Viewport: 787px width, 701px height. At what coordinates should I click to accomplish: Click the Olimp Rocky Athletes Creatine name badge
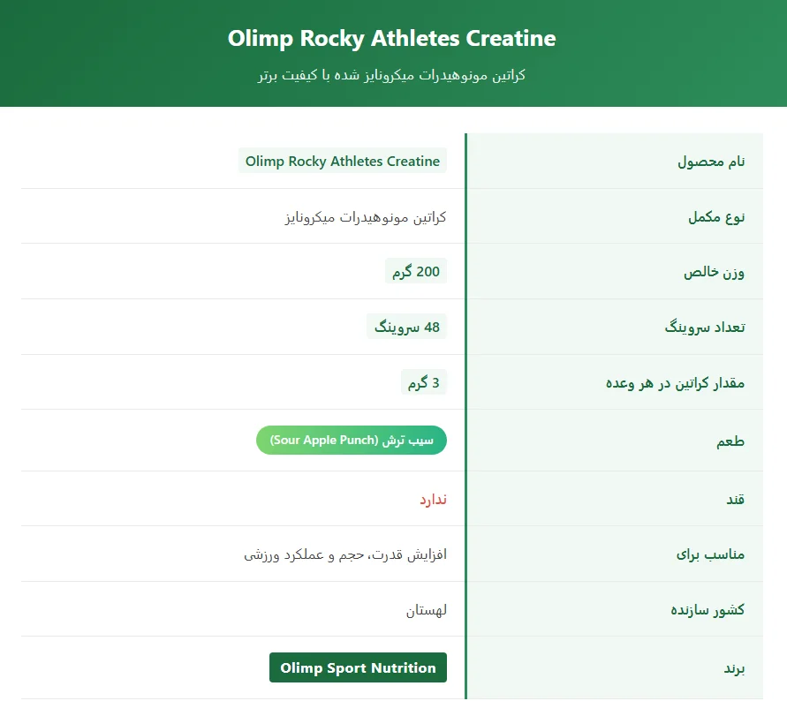tap(343, 161)
